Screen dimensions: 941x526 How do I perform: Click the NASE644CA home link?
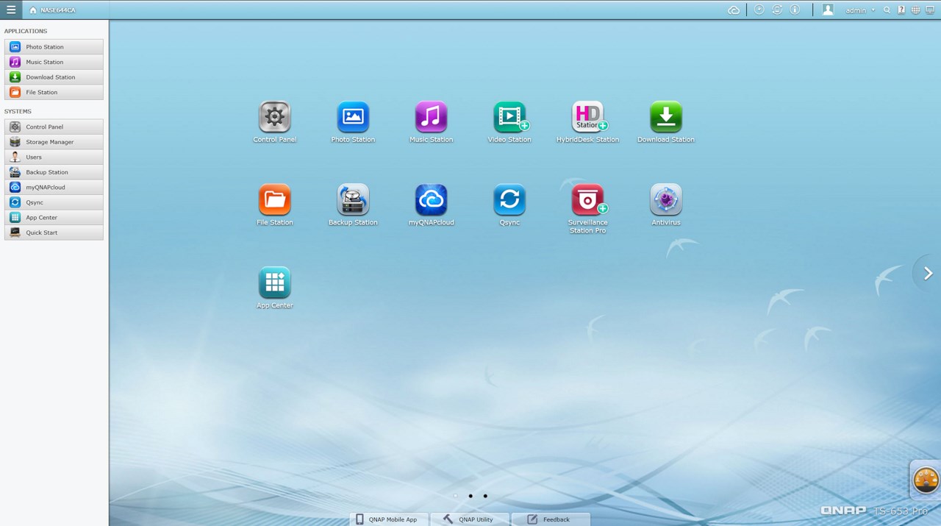pyautogui.click(x=52, y=10)
